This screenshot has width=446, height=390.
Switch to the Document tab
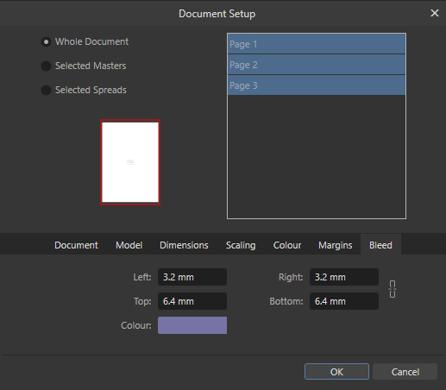(x=76, y=245)
